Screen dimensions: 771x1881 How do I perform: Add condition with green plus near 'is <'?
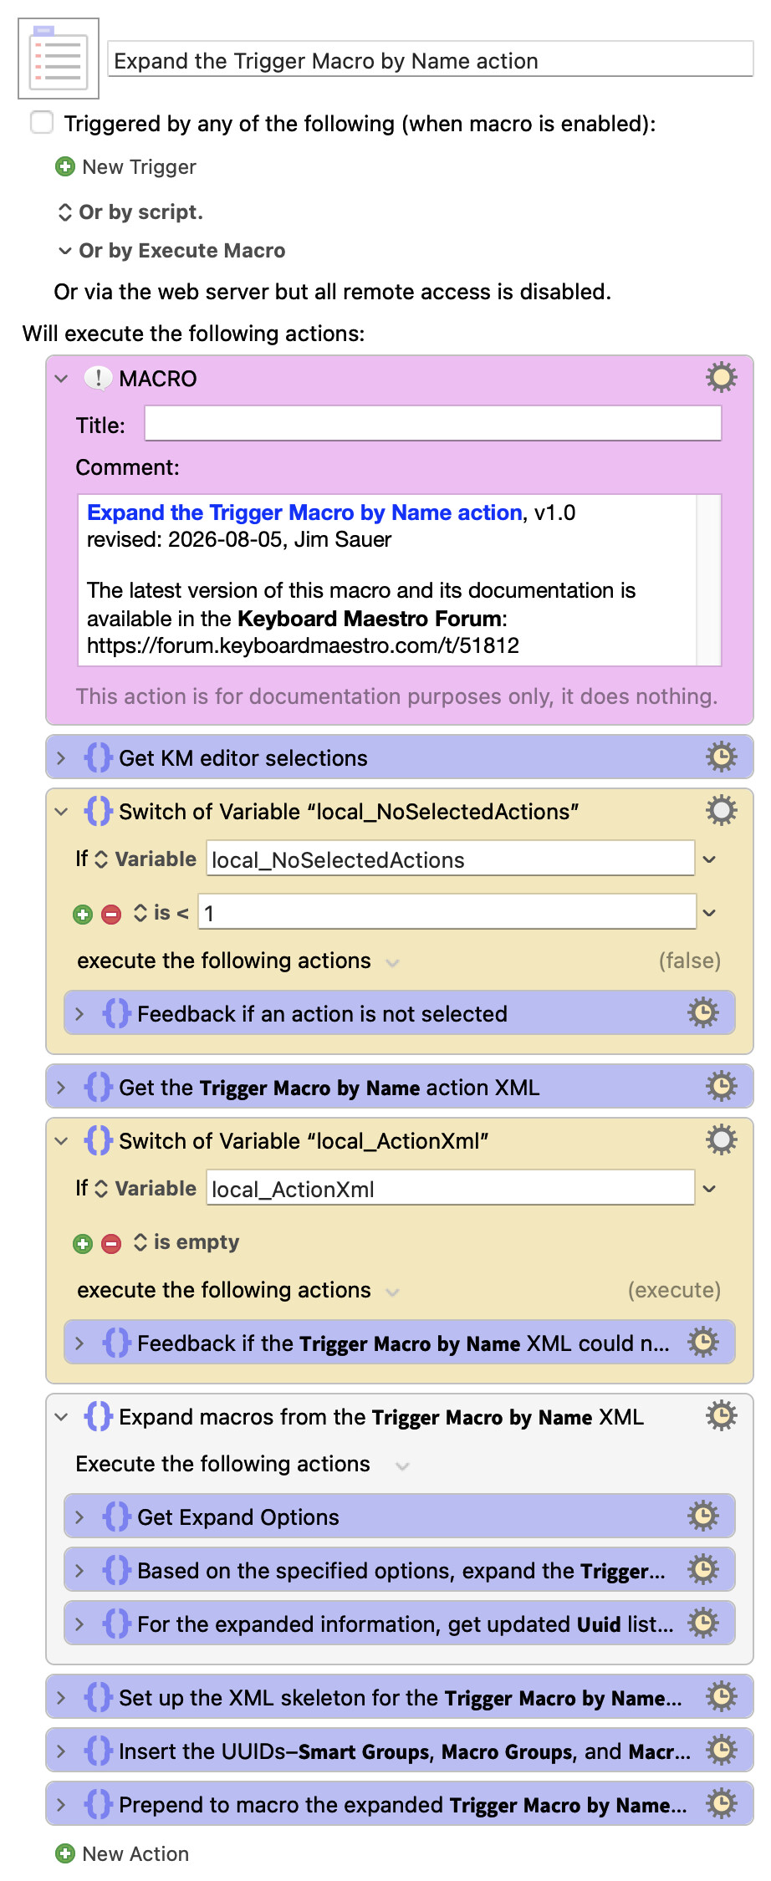83,915
